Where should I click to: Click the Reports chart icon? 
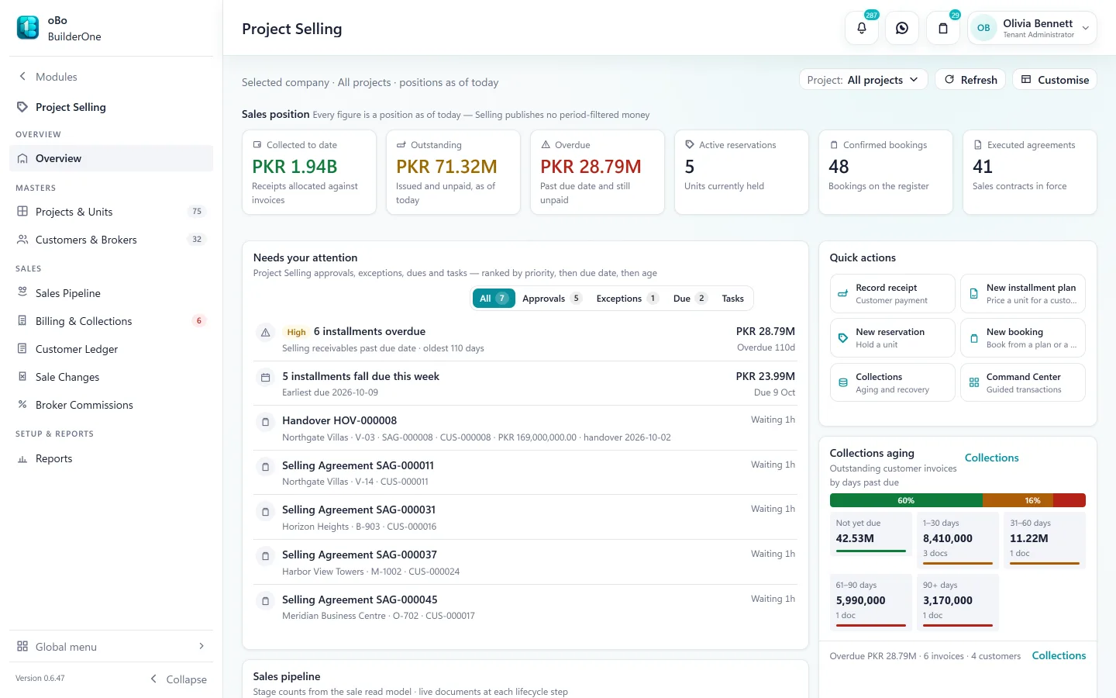[22, 458]
